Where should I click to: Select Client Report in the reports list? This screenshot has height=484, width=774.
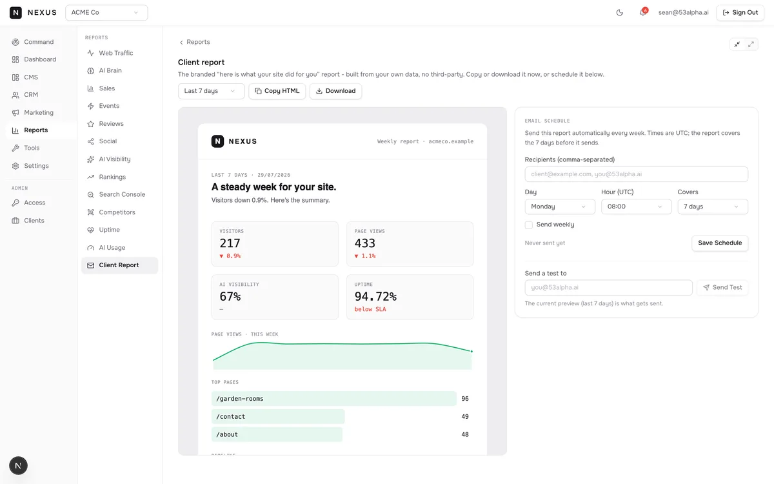coord(119,265)
